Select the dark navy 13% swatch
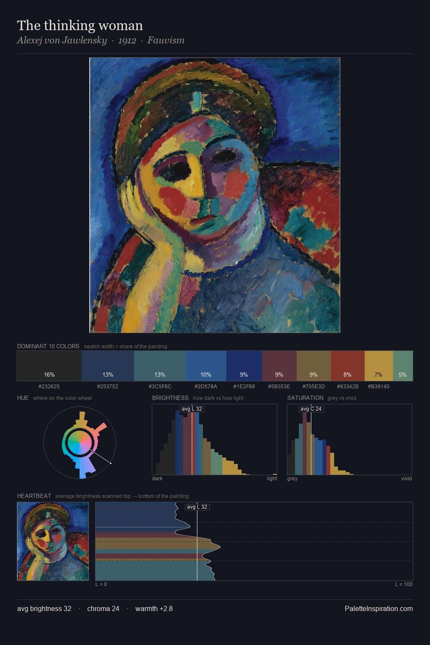 (108, 366)
